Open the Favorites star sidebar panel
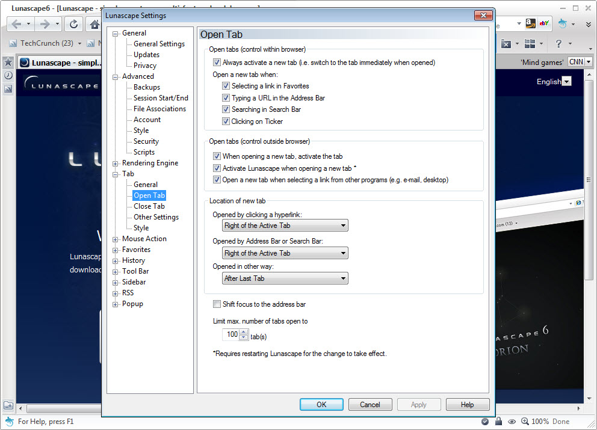This screenshot has height=430, width=597. [x=8, y=62]
